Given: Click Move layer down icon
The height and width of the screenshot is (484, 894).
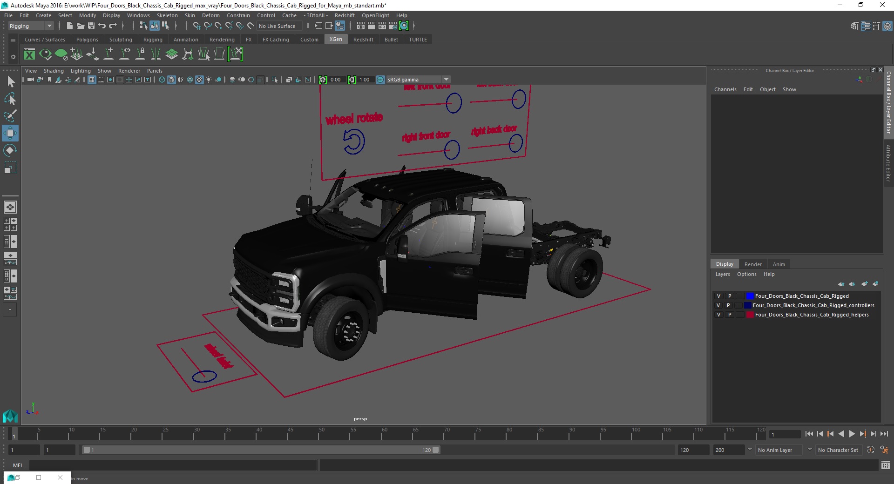Looking at the screenshot, I should (852, 284).
